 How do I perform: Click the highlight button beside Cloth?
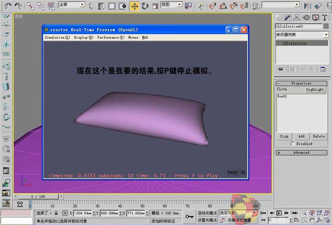pyautogui.click(x=315, y=89)
